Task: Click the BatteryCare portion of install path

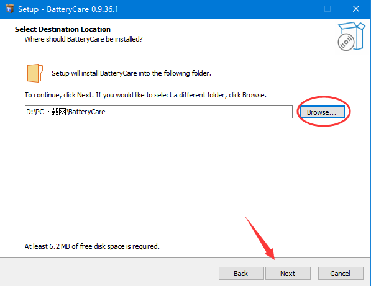Action: click(x=87, y=112)
